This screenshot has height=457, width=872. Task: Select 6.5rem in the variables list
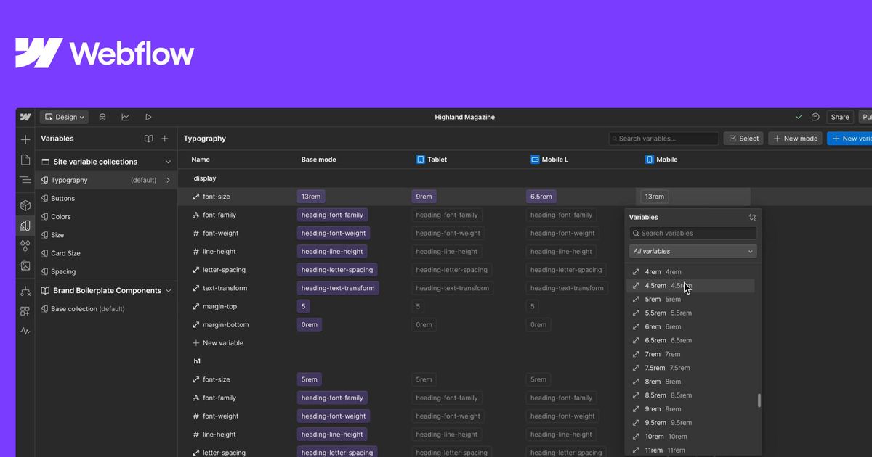690,340
